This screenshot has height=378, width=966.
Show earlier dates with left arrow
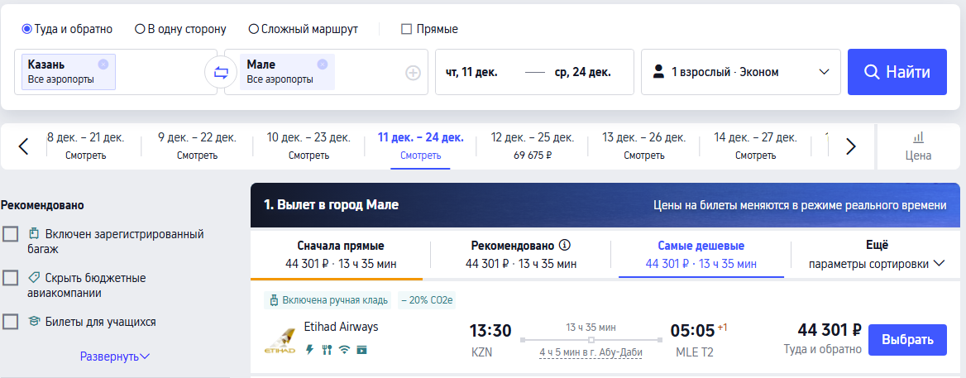[x=23, y=146]
